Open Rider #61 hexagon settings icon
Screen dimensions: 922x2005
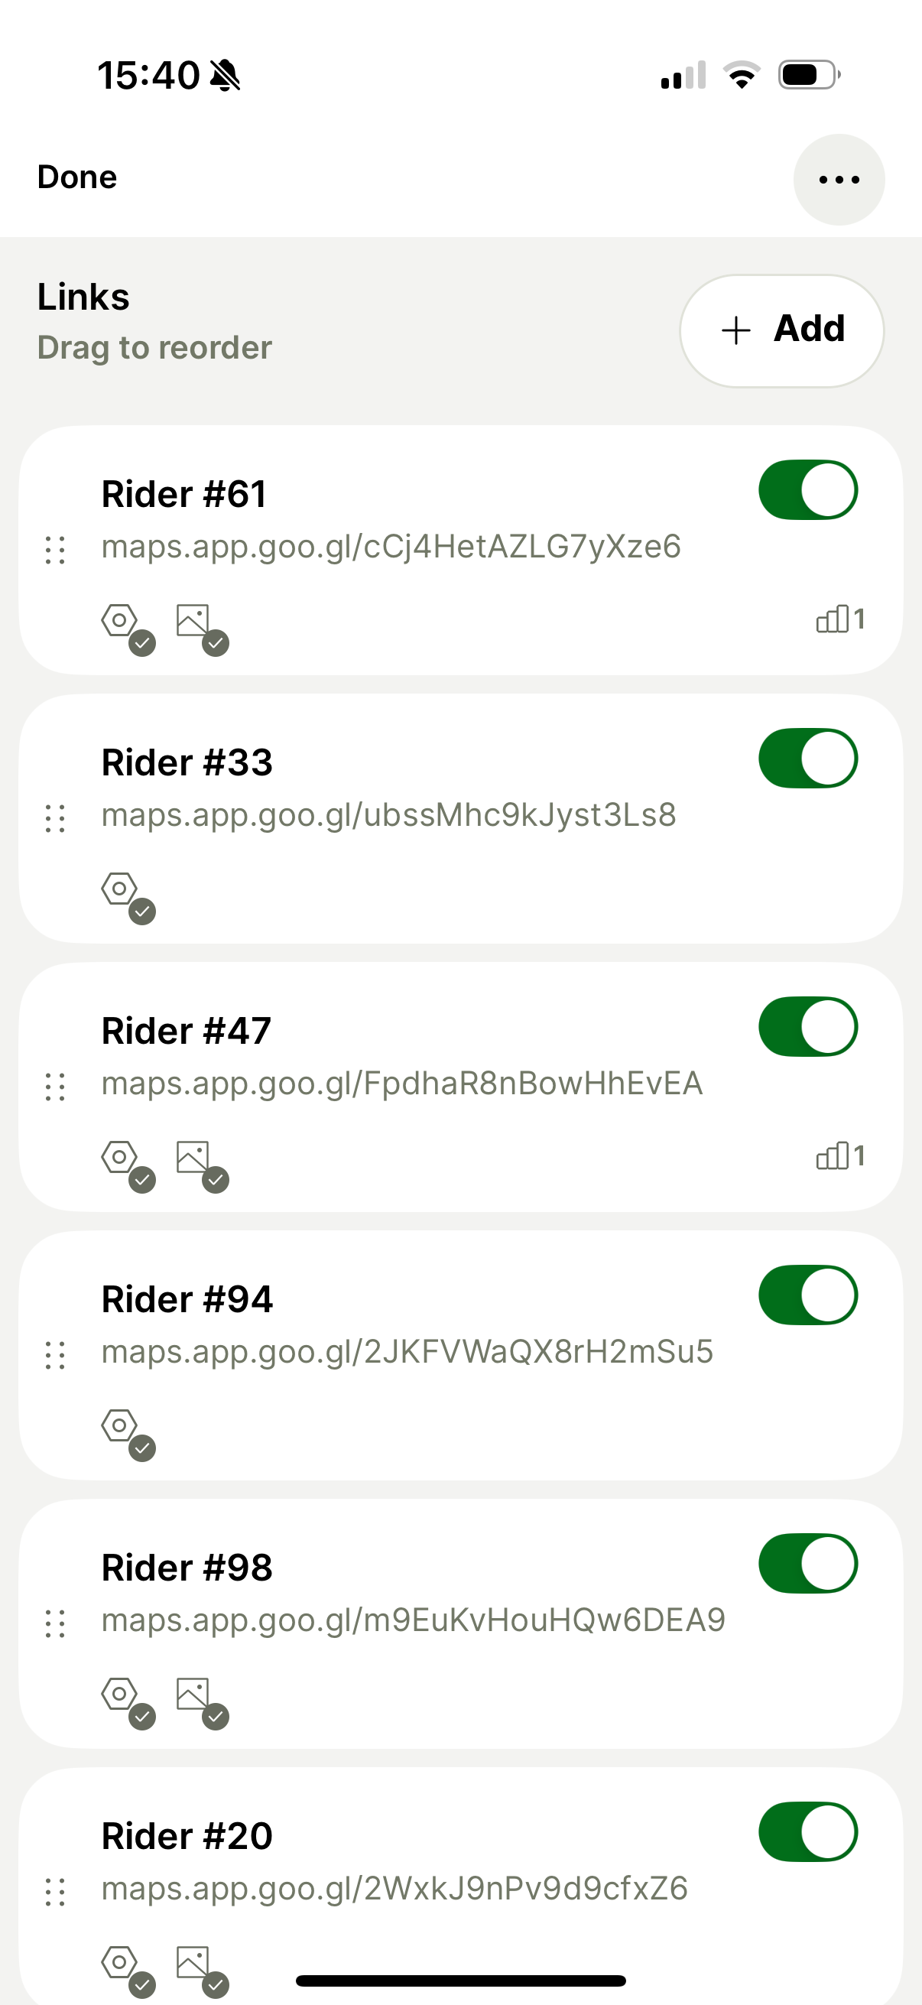coord(120,621)
